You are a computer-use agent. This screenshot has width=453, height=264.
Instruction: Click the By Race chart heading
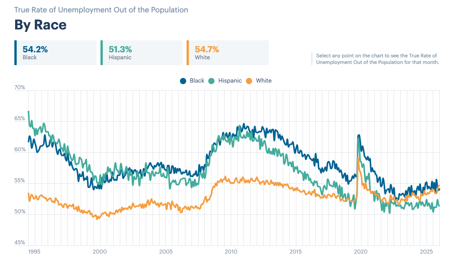pos(40,25)
